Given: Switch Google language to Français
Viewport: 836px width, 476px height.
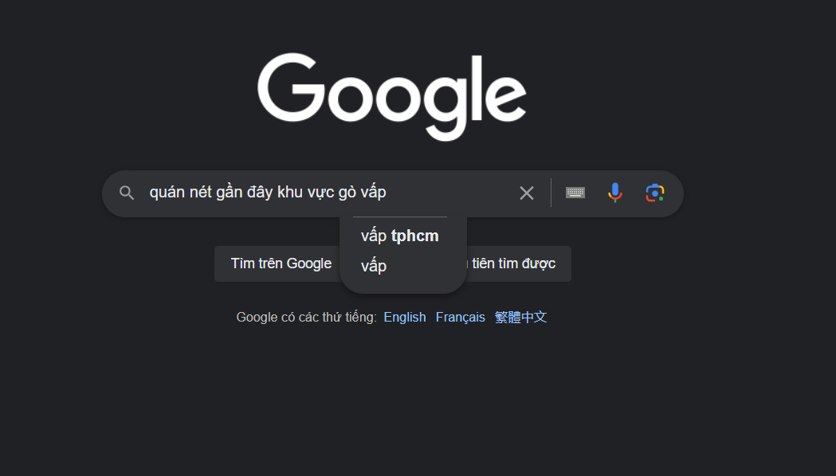Looking at the screenshot, I should click(460, 318).
